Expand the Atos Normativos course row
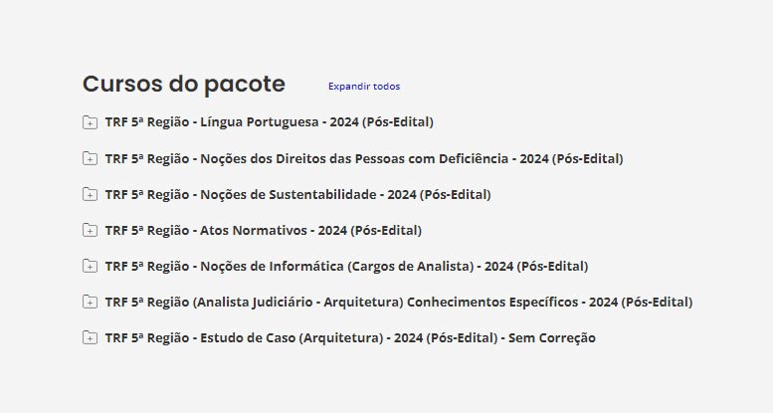773x413 pixels. (x=90, y=230)
